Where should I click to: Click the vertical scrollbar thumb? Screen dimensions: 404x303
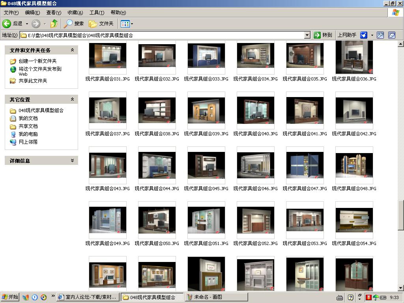point(401,215)
